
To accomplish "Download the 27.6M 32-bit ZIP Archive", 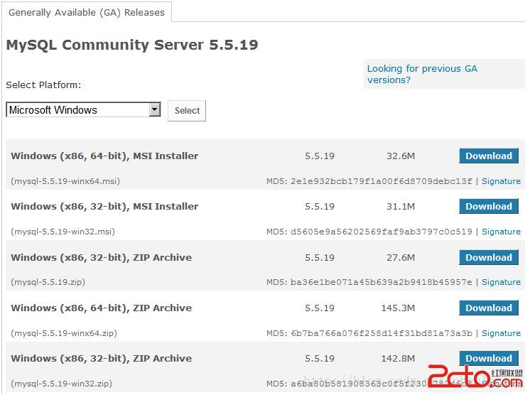I will [x=488, y=258].
